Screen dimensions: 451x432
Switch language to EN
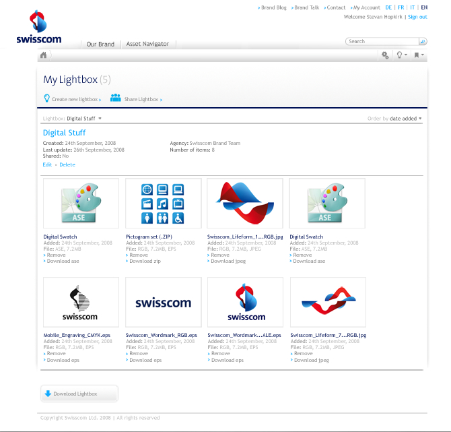click(x=424, y=7)
